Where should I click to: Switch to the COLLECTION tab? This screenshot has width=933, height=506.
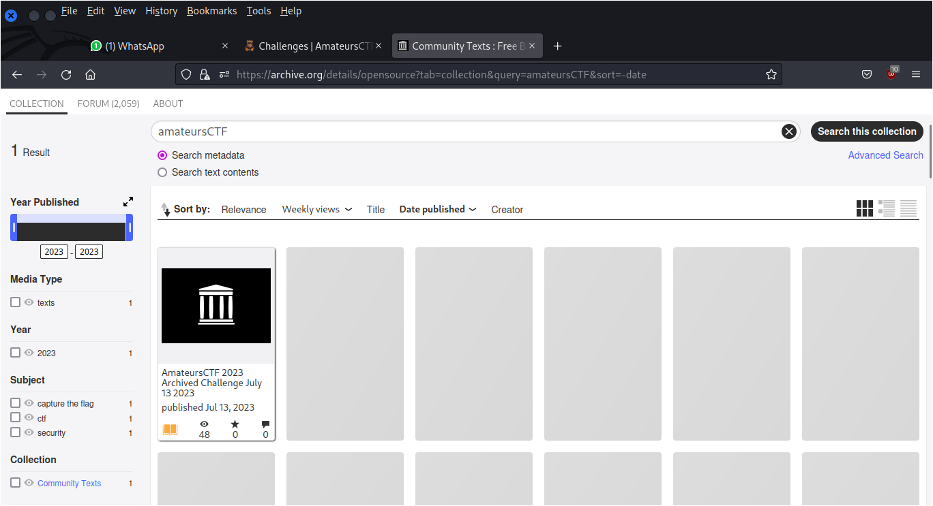(37, 104)
